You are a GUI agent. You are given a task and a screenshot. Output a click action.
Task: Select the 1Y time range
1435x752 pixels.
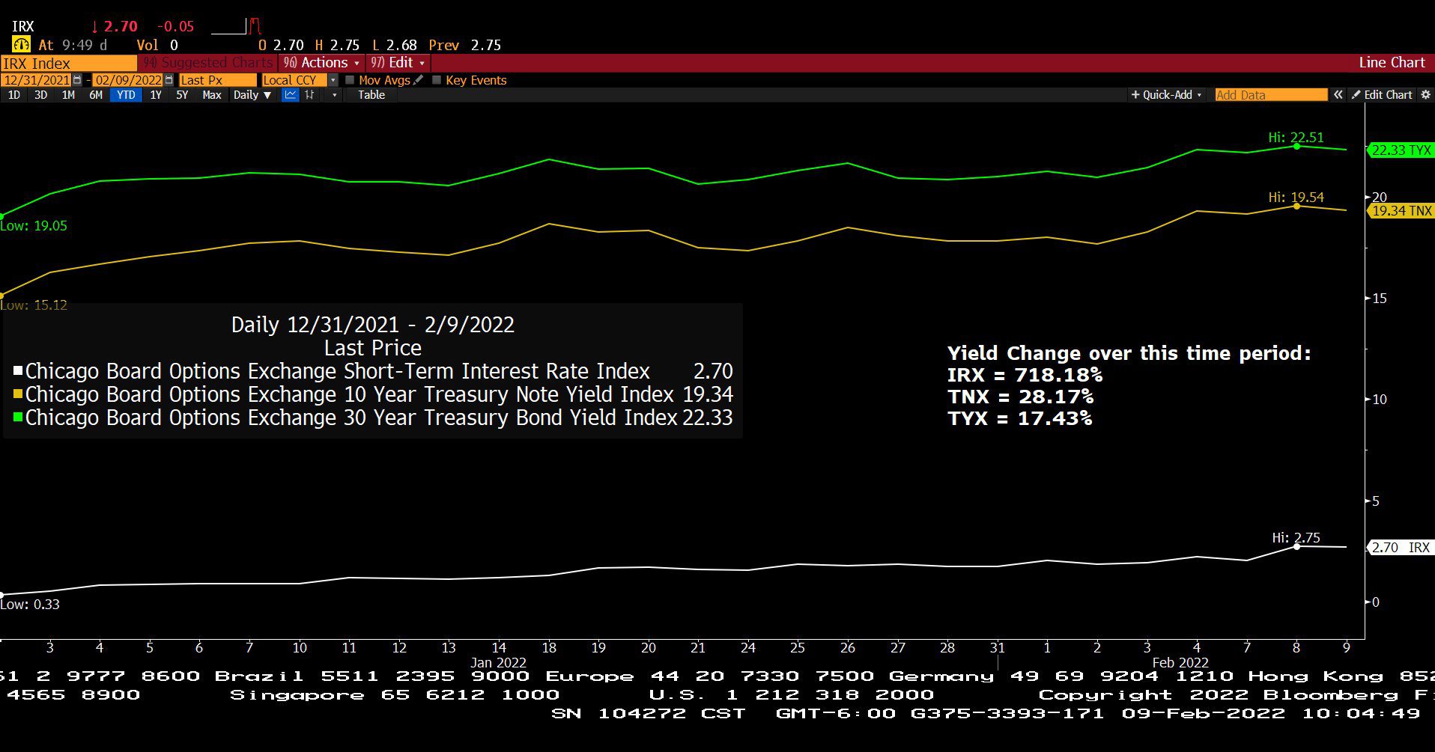click(155, 95)
